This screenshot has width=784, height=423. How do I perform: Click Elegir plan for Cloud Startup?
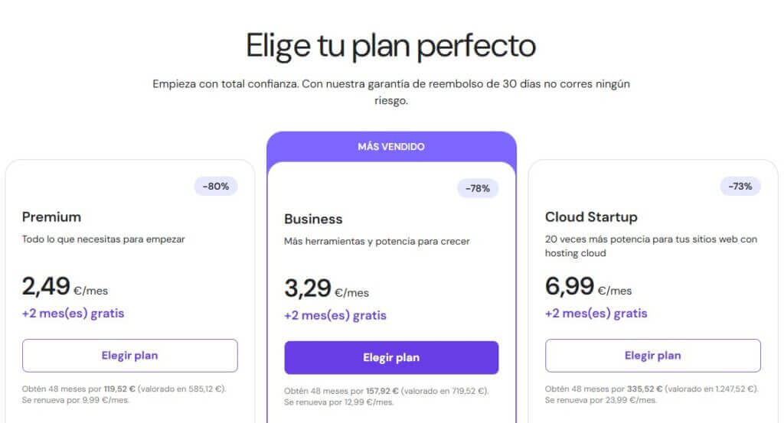[x=652, y=356]
